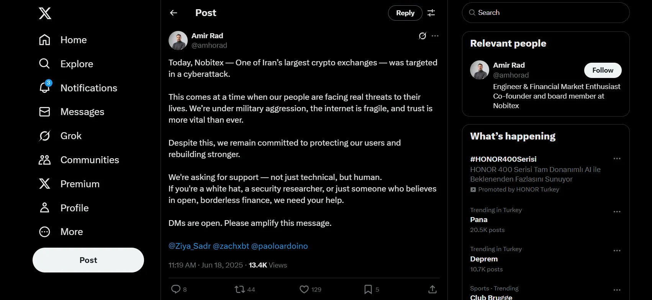Open the post's three-dot more menu

tap(435, 36)
